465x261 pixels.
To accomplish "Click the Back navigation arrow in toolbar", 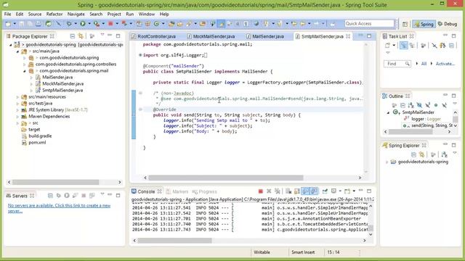I will tap(303, 24).
